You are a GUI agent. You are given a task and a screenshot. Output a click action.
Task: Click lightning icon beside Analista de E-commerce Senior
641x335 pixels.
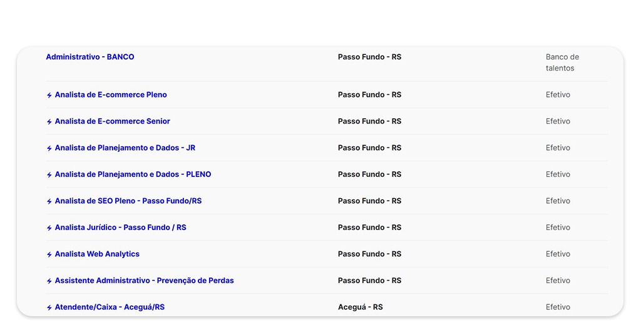(49, 122)
